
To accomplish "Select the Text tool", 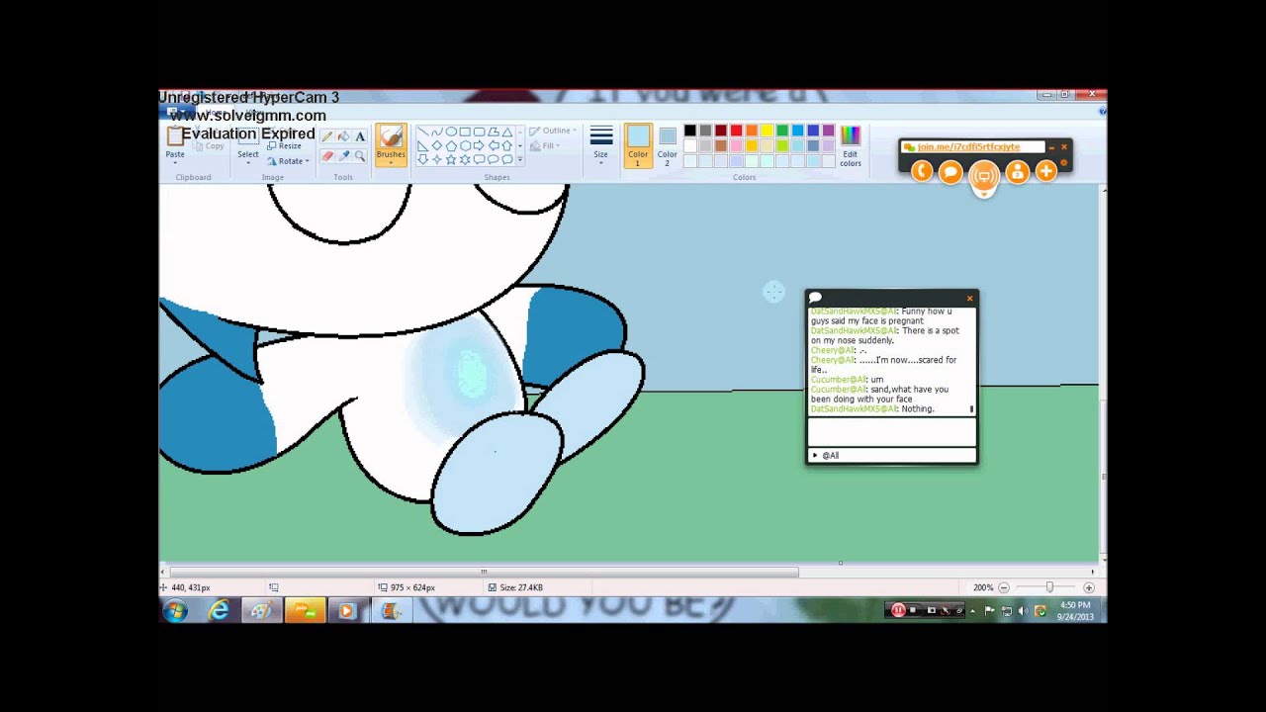I will tap(359, 136).
